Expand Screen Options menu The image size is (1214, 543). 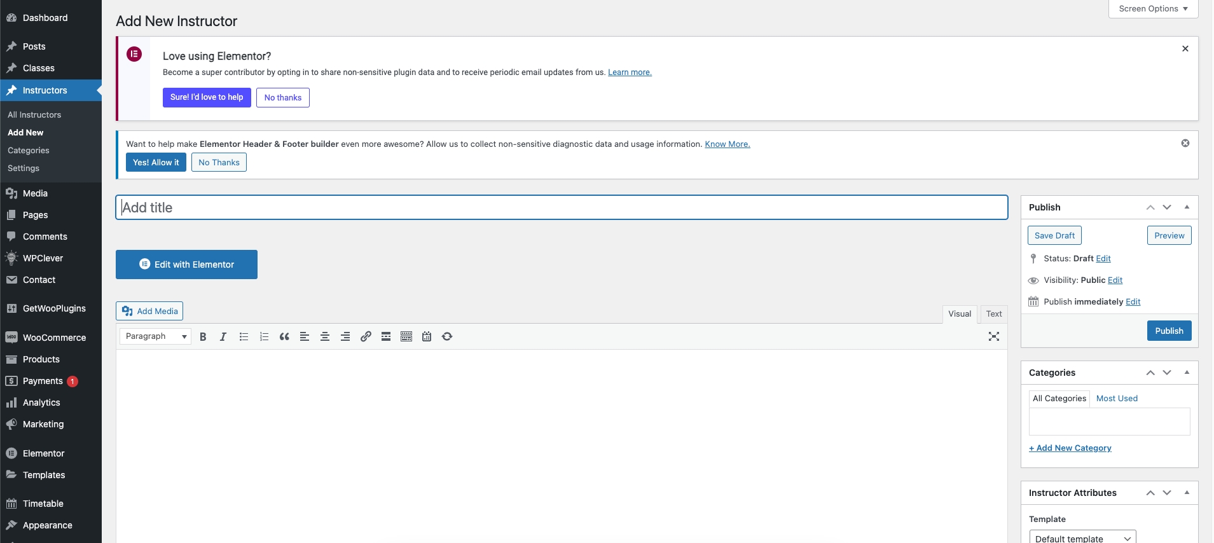(x=1153, y=9)
